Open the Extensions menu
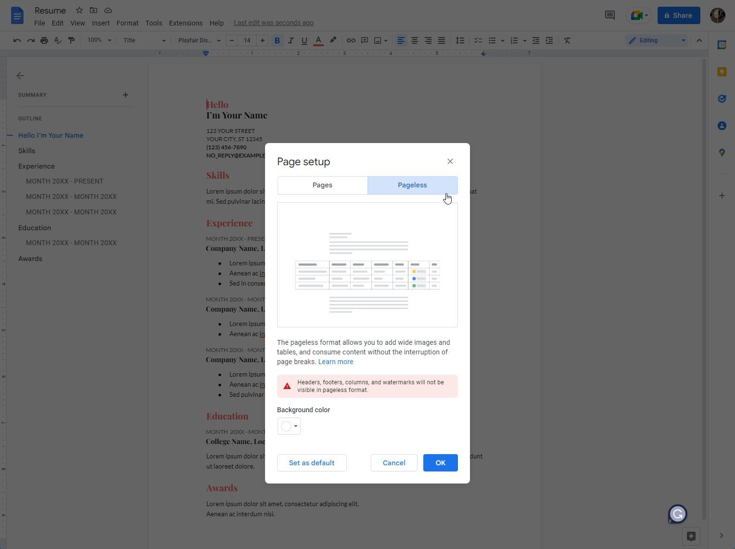735x549 pixels. (186, 23)
